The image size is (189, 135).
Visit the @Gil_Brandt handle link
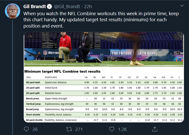tap(67, 7)
